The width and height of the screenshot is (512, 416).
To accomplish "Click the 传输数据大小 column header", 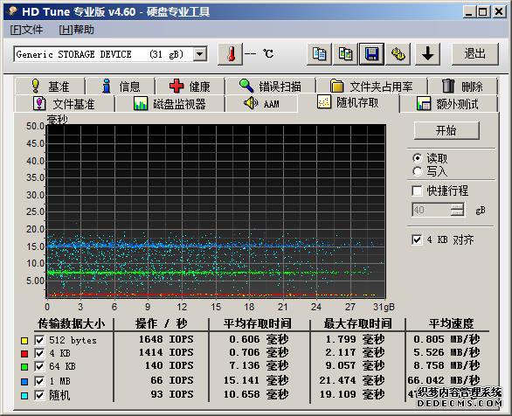I will coord(71,323).
